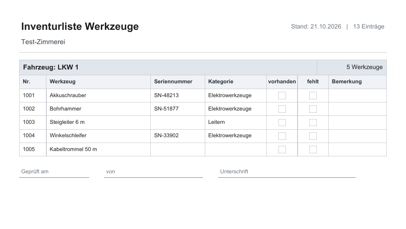
Task: Click the 'Kabeltrommel 50 m' tool name
Action: [73, 149]
